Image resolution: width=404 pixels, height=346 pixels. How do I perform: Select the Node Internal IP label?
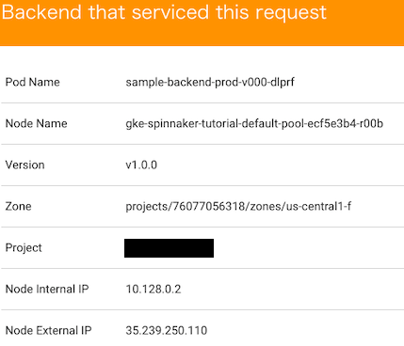pyautogui.click(x=47, y=289)
